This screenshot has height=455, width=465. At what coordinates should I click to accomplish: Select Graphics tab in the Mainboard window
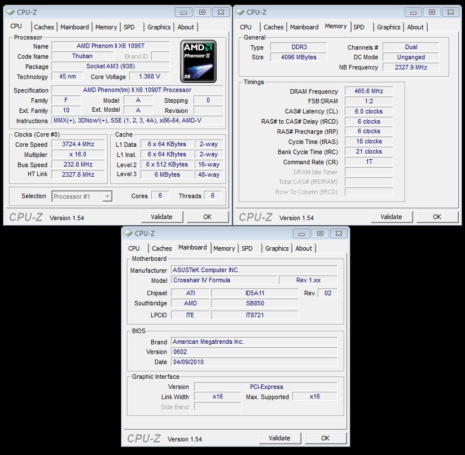pyautogui.click(x=277, y=248)
